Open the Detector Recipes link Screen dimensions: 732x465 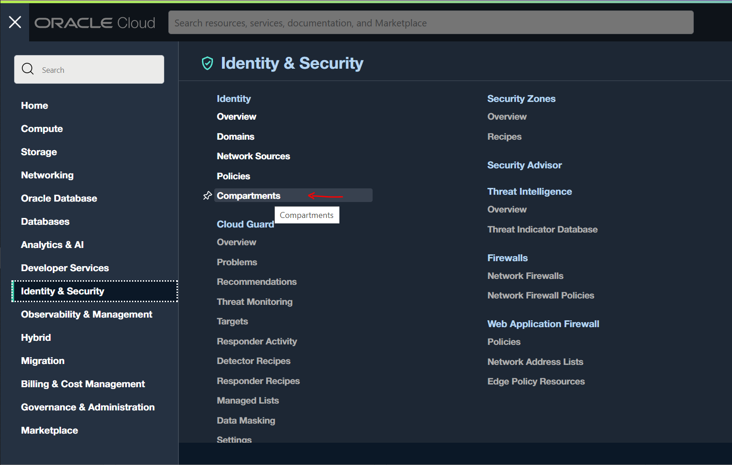[x=254, y=361]
